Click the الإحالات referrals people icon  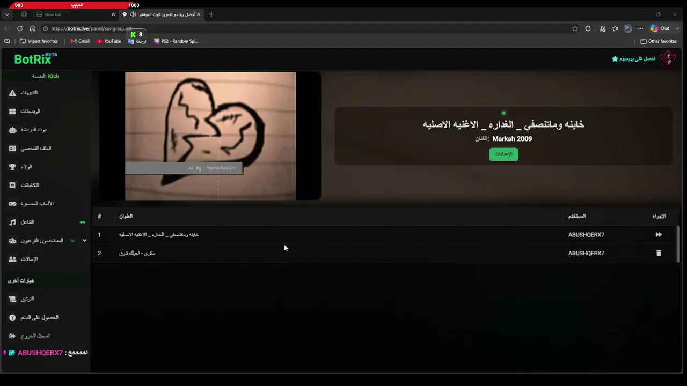pyautogui.click(x=12, y=259)
